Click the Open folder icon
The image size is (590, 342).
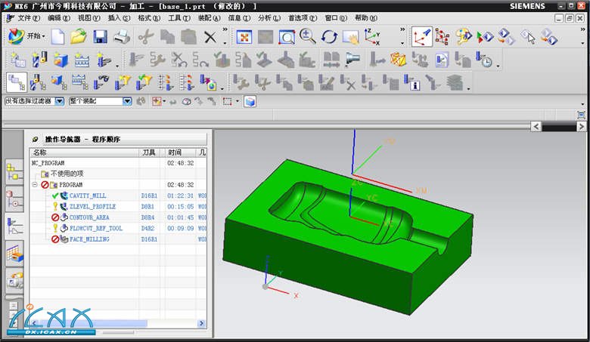click(79, 36)
